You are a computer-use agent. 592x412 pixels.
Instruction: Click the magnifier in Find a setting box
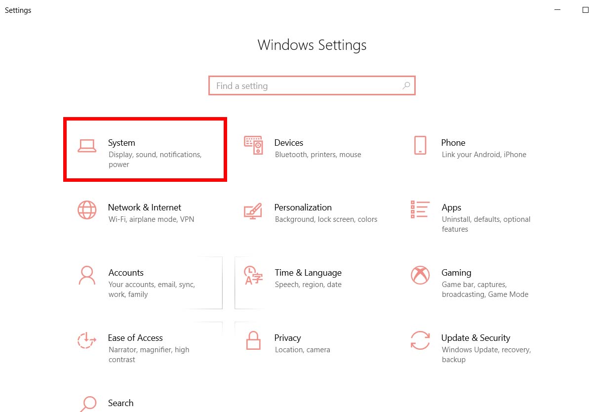click(x=406, y=86)
